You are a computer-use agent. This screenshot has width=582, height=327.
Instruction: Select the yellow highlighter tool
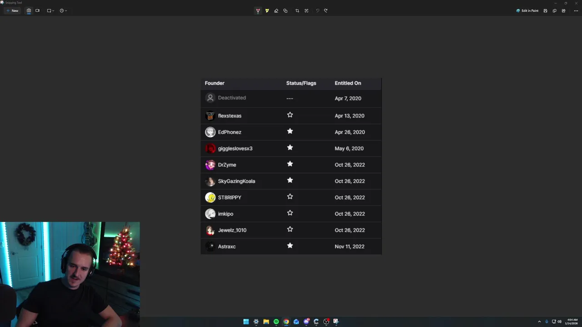(267, 10)
